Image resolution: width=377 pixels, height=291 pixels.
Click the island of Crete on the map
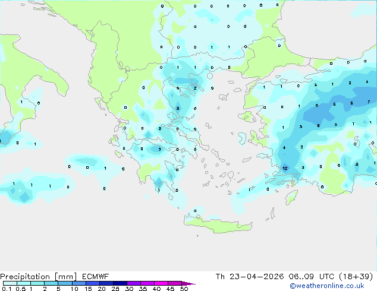[x=218, y=224]
